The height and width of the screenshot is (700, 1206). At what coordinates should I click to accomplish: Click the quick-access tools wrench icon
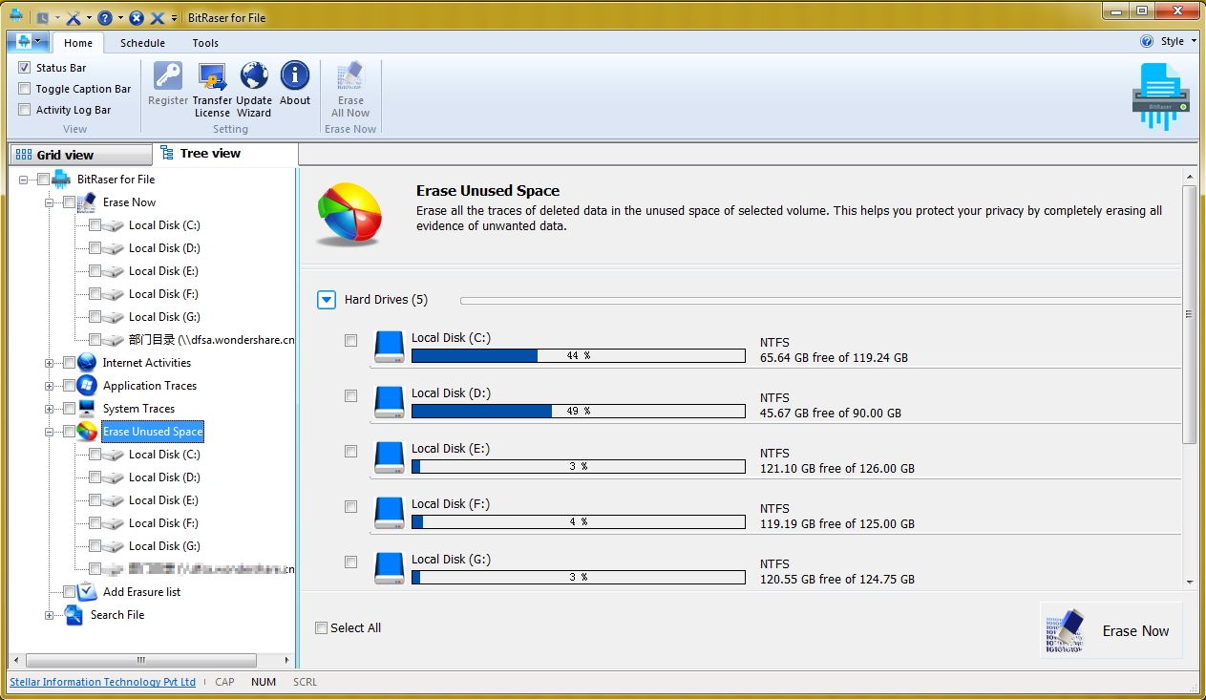point(73,17)
